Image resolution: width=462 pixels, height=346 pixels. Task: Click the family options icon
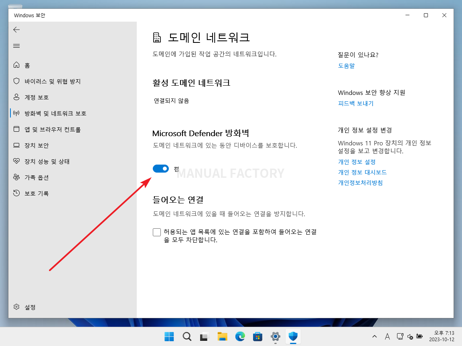(x=16, y=177)
